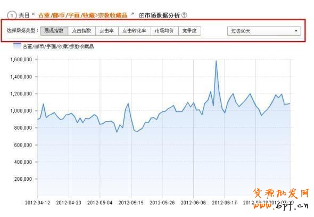The height and width of the screenshot is (217, 314).
Task: Switch to 市场均价 data type
Action: tap(164, 31)
